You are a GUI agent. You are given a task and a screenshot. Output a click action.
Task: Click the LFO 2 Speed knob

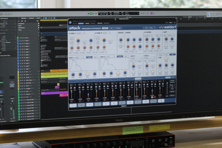147,66
